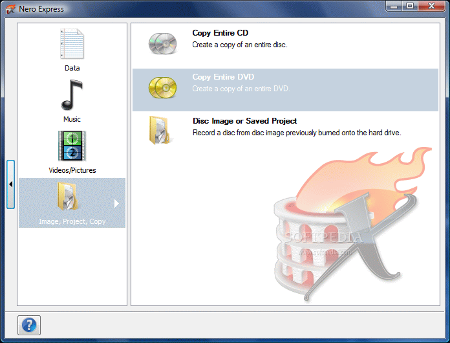Viewport: 450px width, 343px height.
Task: Choose the Videos/Pictures filmstrip icon
Action: 72,146
